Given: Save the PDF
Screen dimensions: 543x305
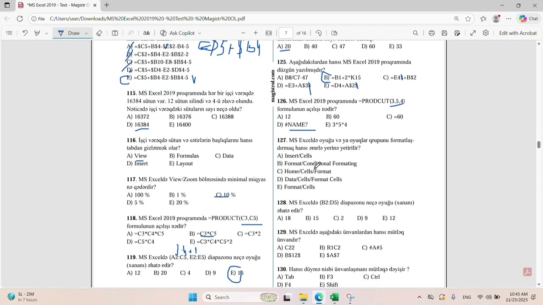Looking at the screenshot, I should [444, 33].
